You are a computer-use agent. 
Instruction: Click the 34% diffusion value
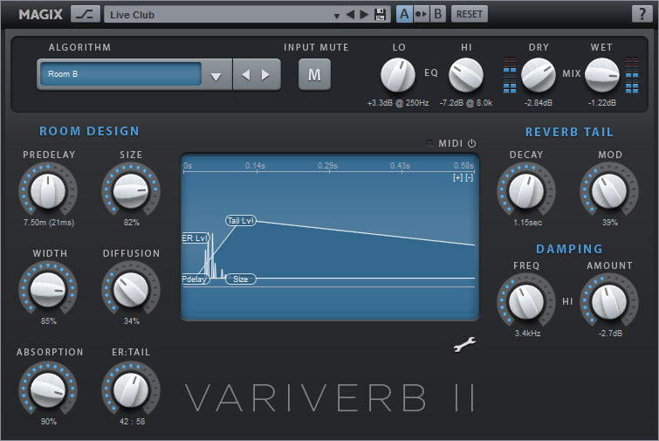[x=132, y=321]
